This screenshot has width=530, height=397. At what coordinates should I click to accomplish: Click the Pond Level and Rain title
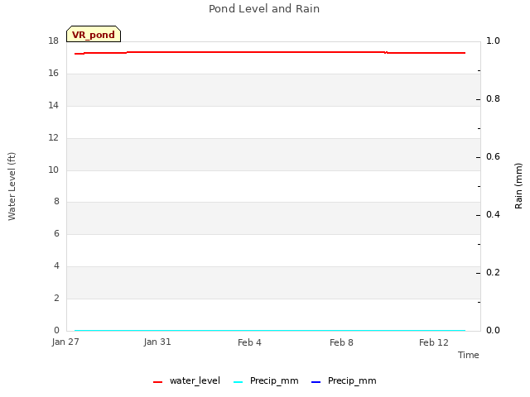pyautogui.click(x=264, y=8)
